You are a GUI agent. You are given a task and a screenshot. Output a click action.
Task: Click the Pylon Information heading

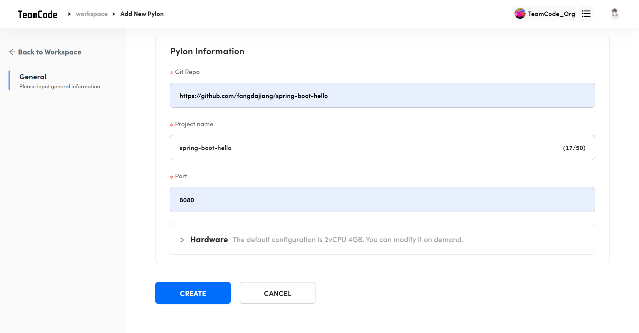tap(207, 51)
